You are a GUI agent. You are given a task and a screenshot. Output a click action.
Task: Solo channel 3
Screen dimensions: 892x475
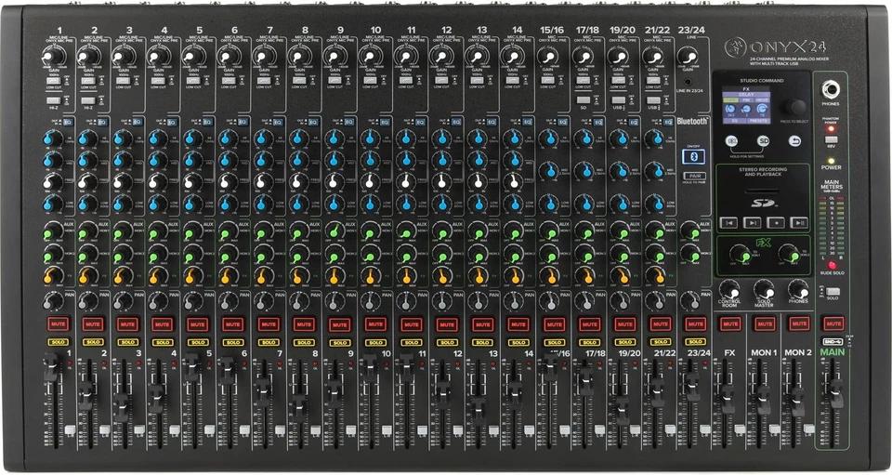pyautogui.click(x=128, y=342)
